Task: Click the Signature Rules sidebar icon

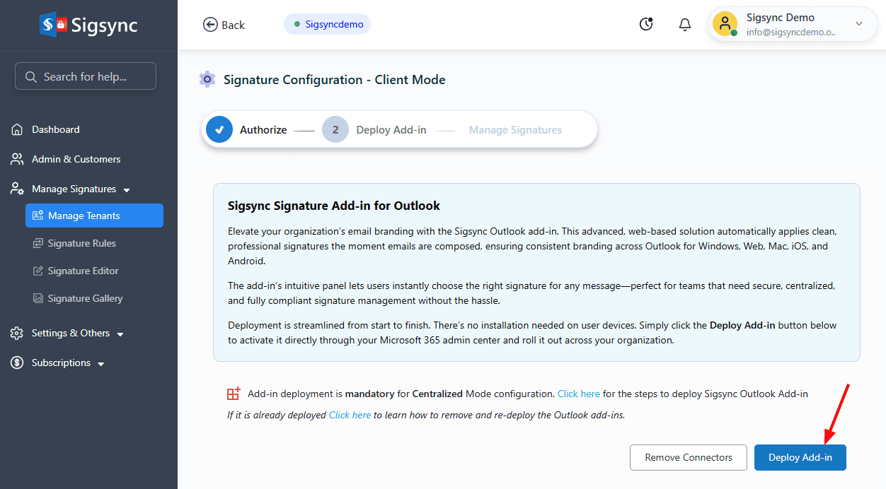Action: [38, 244]
